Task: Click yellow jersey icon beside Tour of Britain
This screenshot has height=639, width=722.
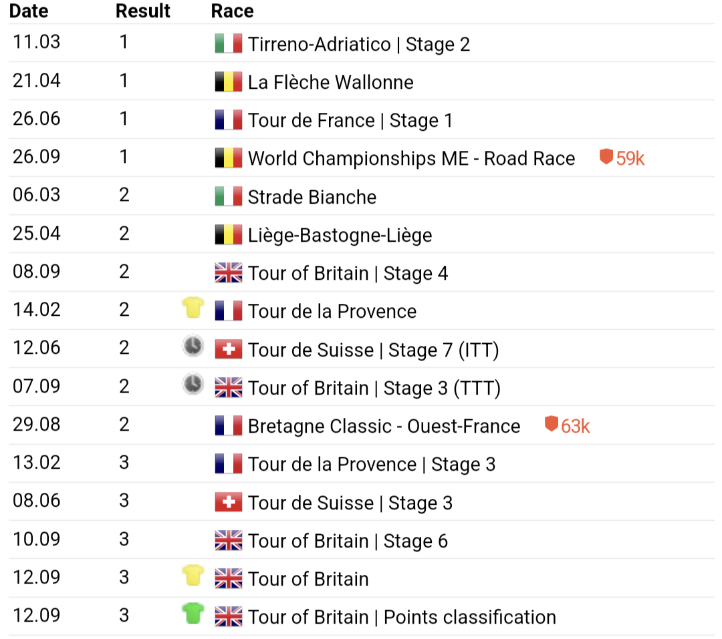Action: pos(193,576)
